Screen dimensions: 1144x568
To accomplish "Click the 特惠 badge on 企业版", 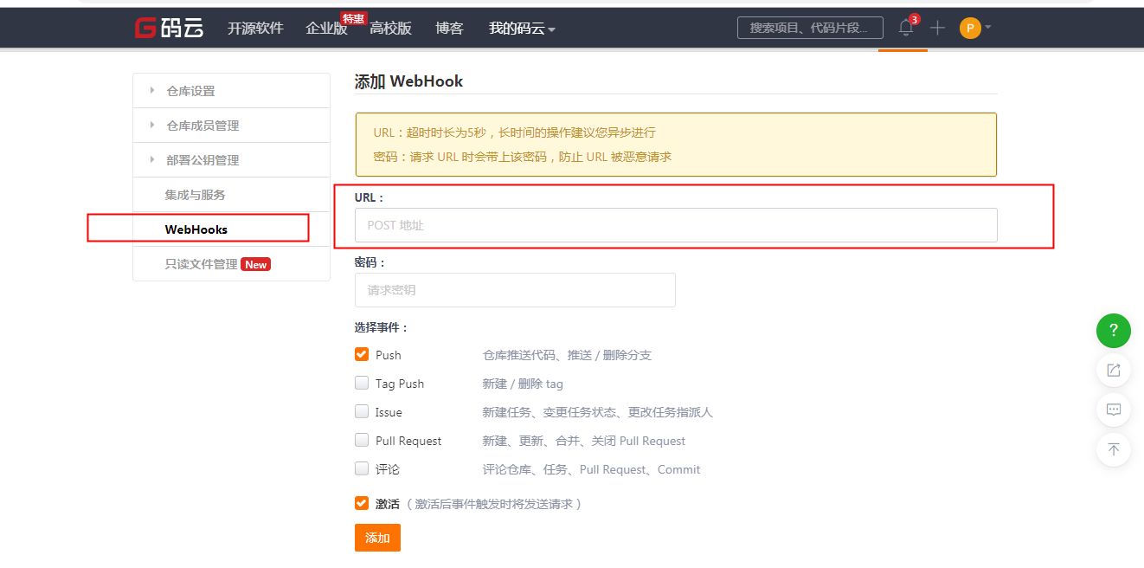I will [353, 18].
